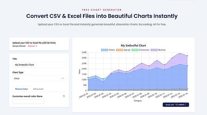Click the 'Customize overall color theme' label
The height and width of the screenshot is (115, 207).
27,96
